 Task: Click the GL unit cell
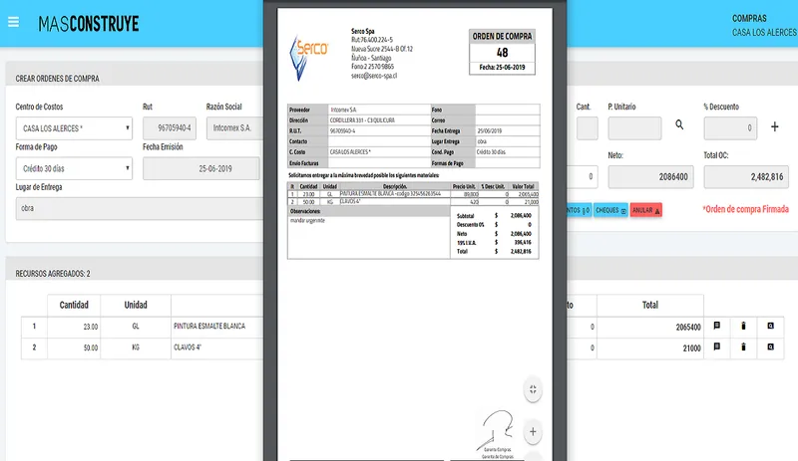(136, 327)
